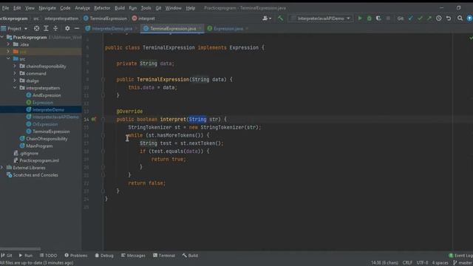Collapse all in Project panel
Image resolution: width=473 pixels, height=266 pixels.
(x=55, y=28)
